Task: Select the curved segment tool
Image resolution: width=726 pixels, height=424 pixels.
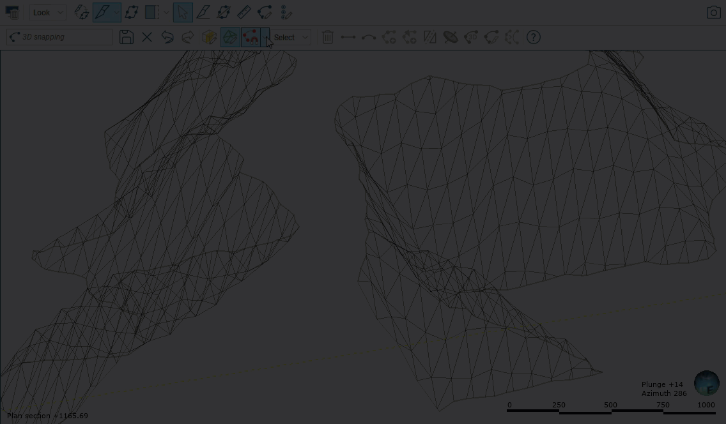Action: point(369,37)
